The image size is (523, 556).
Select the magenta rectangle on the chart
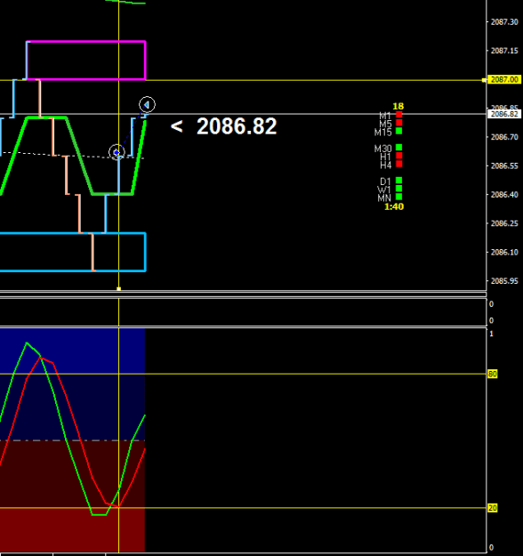click(86, 60)
